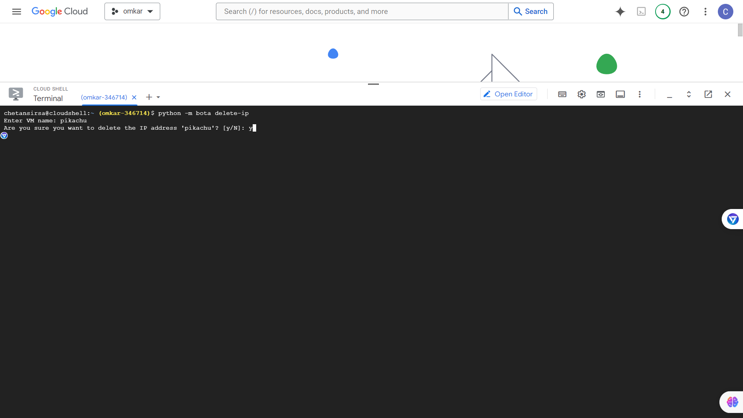This screenshot has height=418, width=743.
Task: Open Cloud Shell more options menu
Action: (x=640, y=94)
